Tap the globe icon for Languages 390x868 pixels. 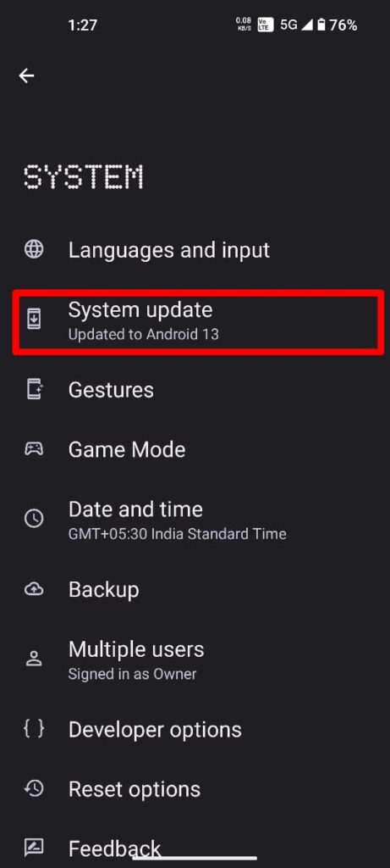34,250
